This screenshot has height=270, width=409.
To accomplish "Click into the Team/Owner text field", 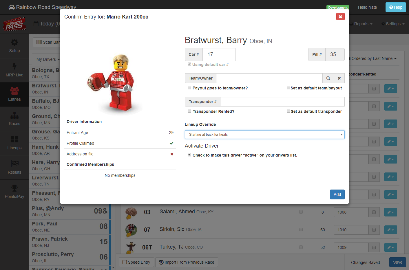I will pos(269,78).
